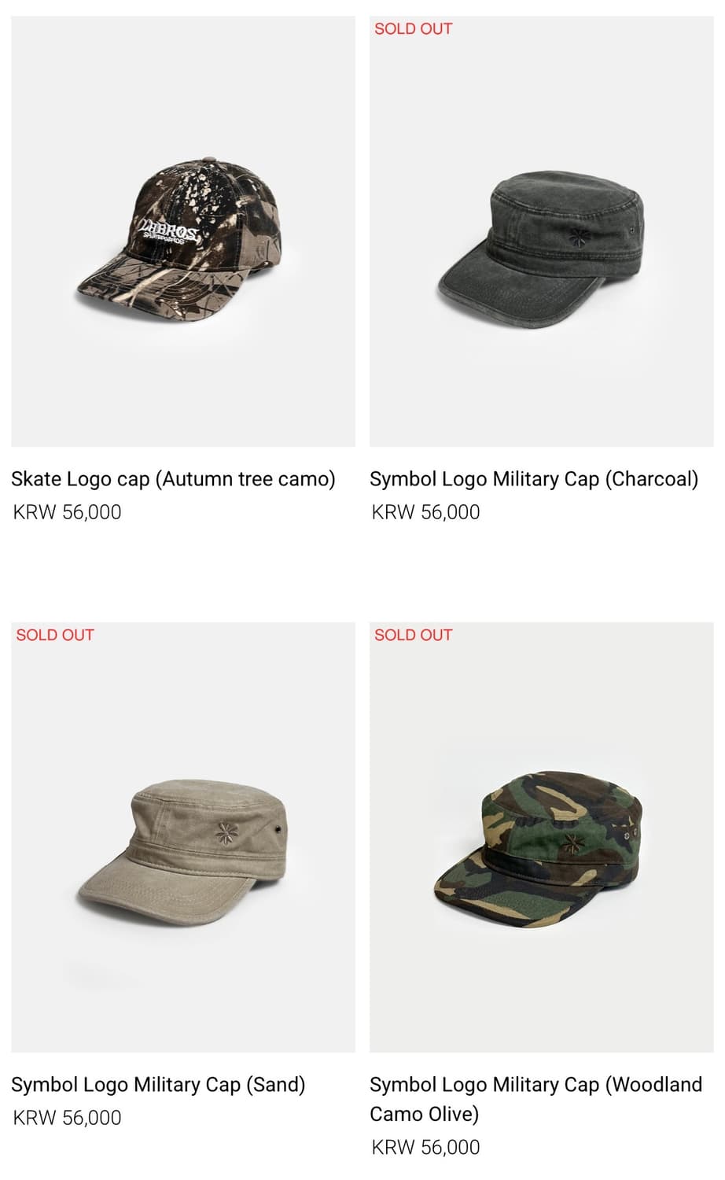725x1180 pixels.
Task: Click Symbol Logo Military Cap (Woodland Camo Olive) title
Action: point(535,1099)
